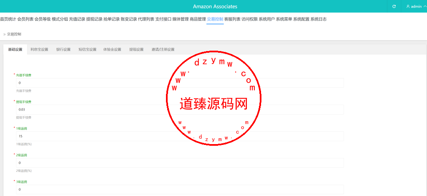Switch to the 体验金设置 tab
This screenshot has height=196, width=427.
coord(112,49)
